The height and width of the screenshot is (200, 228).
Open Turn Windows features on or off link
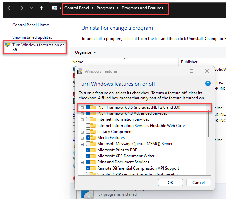tap(38, 47)
